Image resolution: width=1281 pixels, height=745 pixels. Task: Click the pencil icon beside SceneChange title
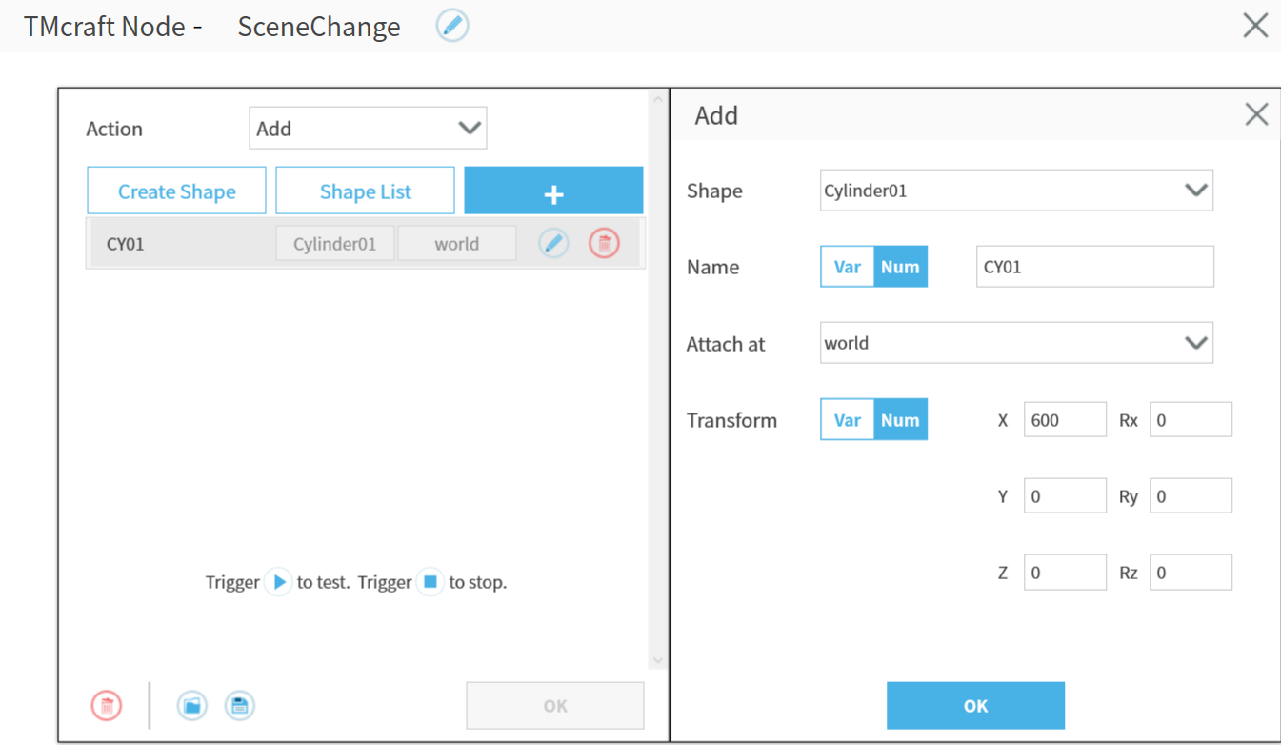[452, 26]
